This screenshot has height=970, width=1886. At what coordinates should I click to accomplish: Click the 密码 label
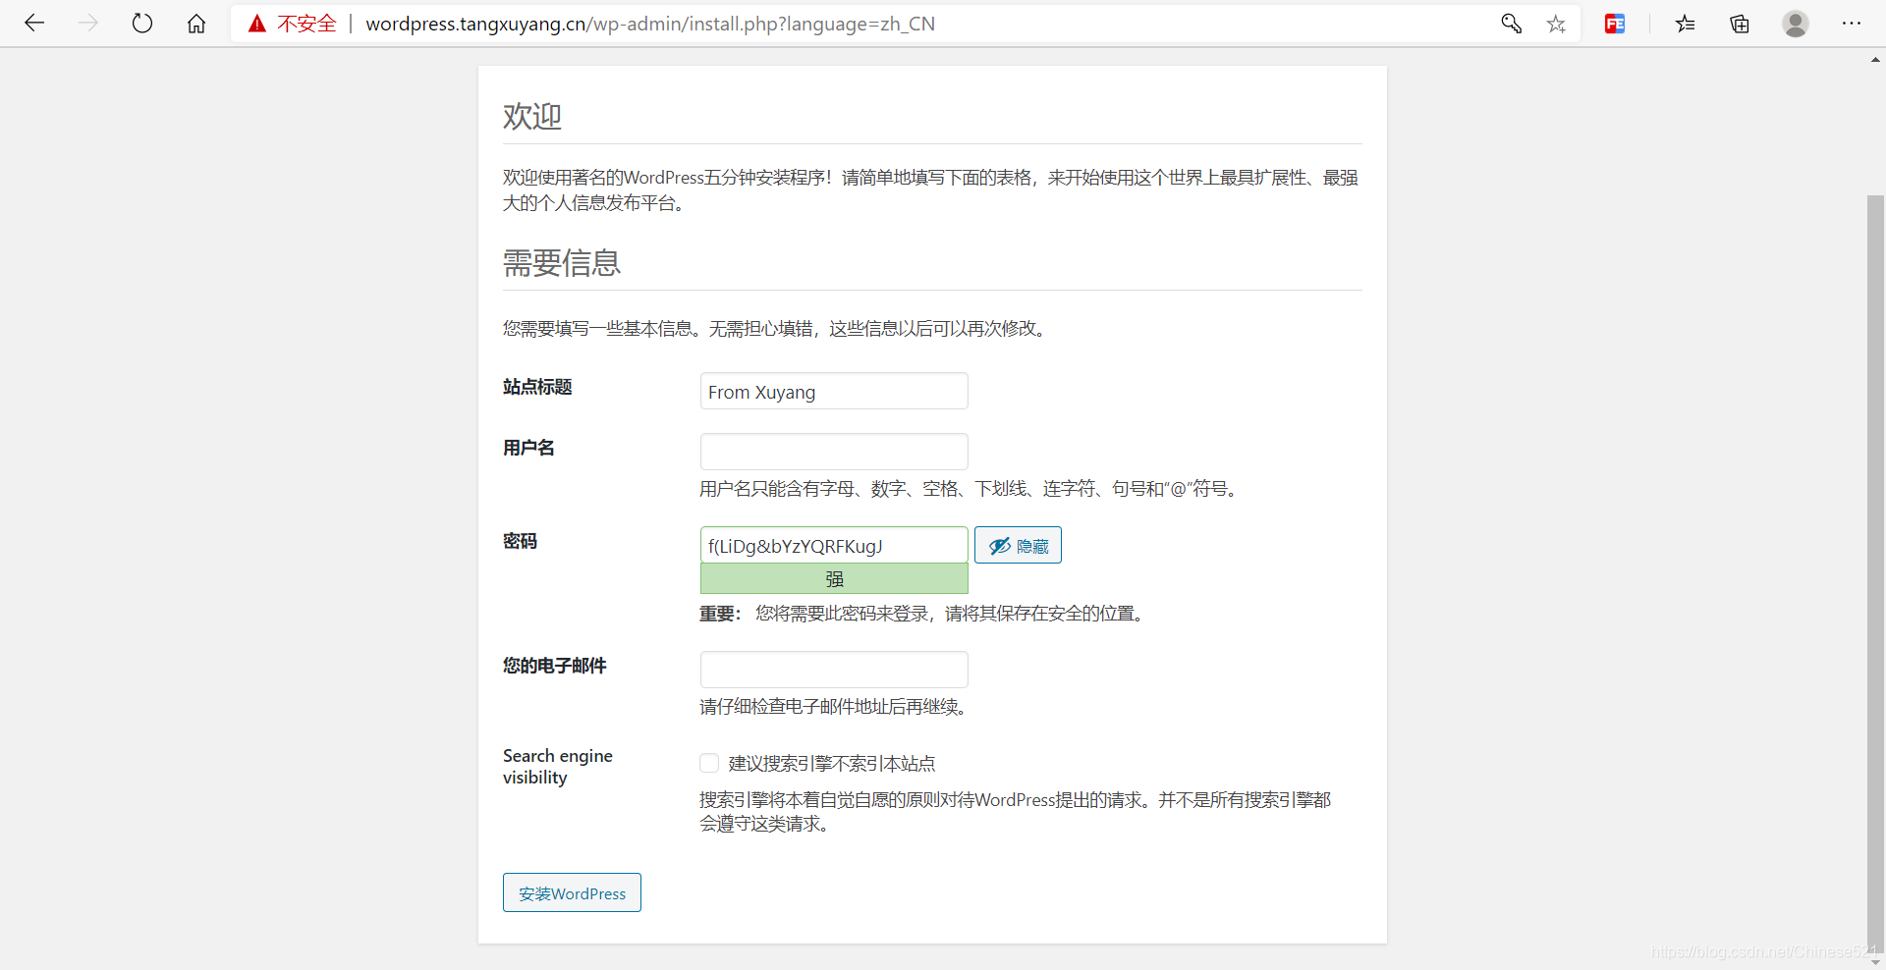coord(520,541)
